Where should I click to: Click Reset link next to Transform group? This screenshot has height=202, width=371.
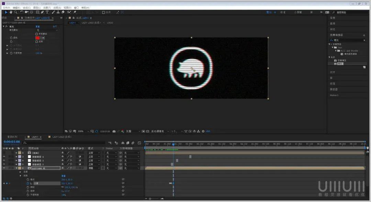click(64, 176)
